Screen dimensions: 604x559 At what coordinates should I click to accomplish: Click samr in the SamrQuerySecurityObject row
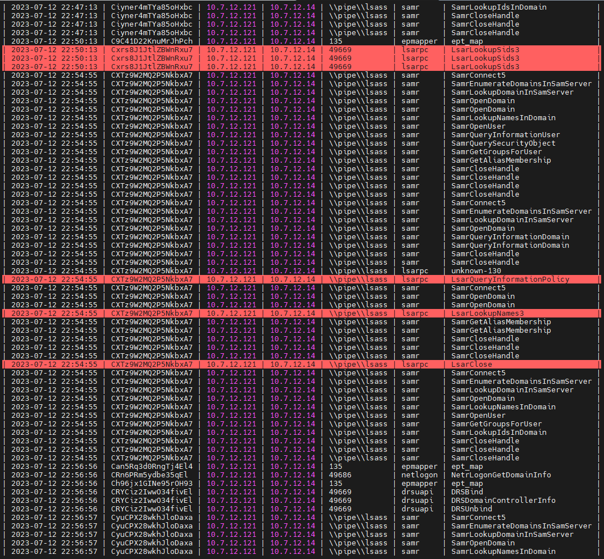pyautogui.click(x=410, y=143)
